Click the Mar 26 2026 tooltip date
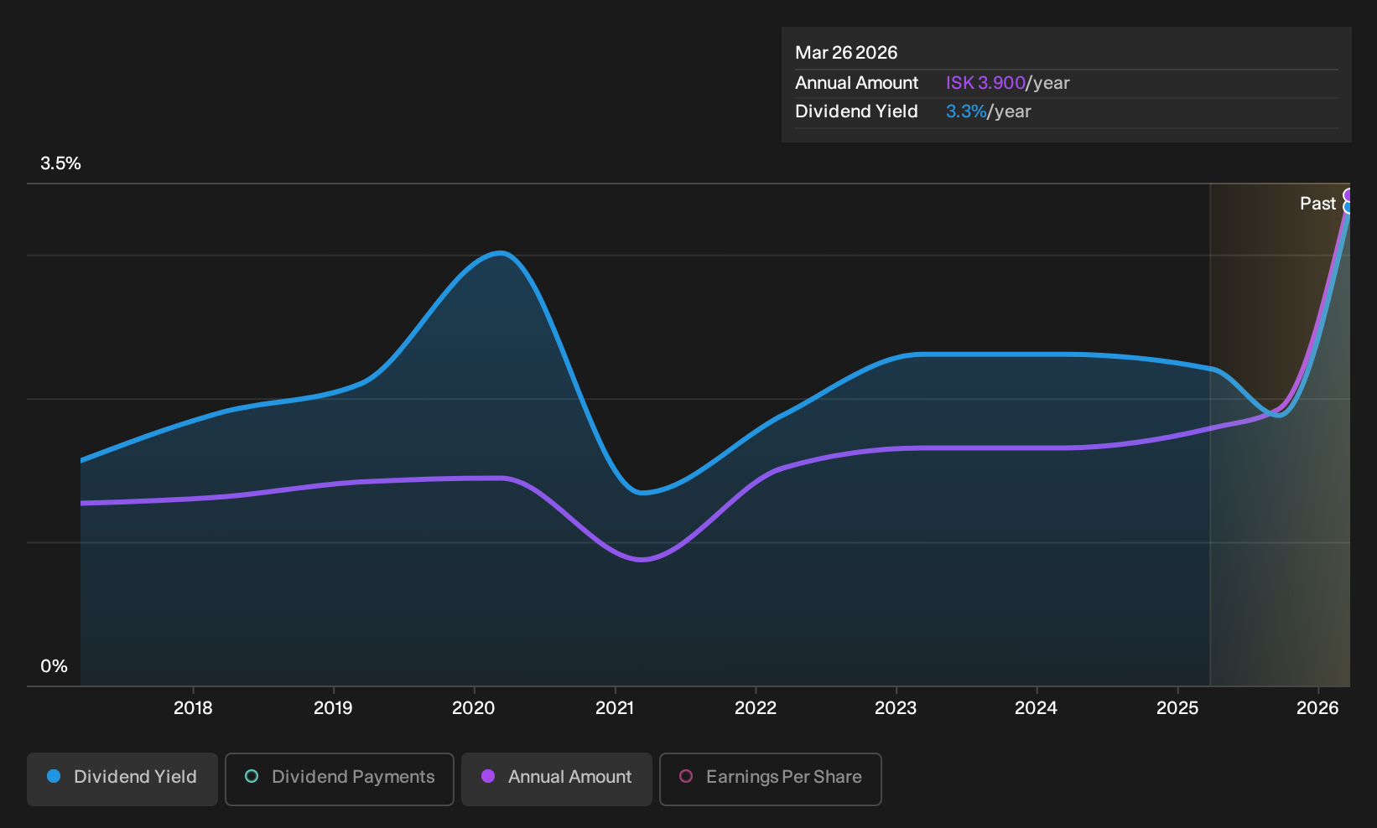This screenshot has width=1377, height=828. tap(846, 53)
